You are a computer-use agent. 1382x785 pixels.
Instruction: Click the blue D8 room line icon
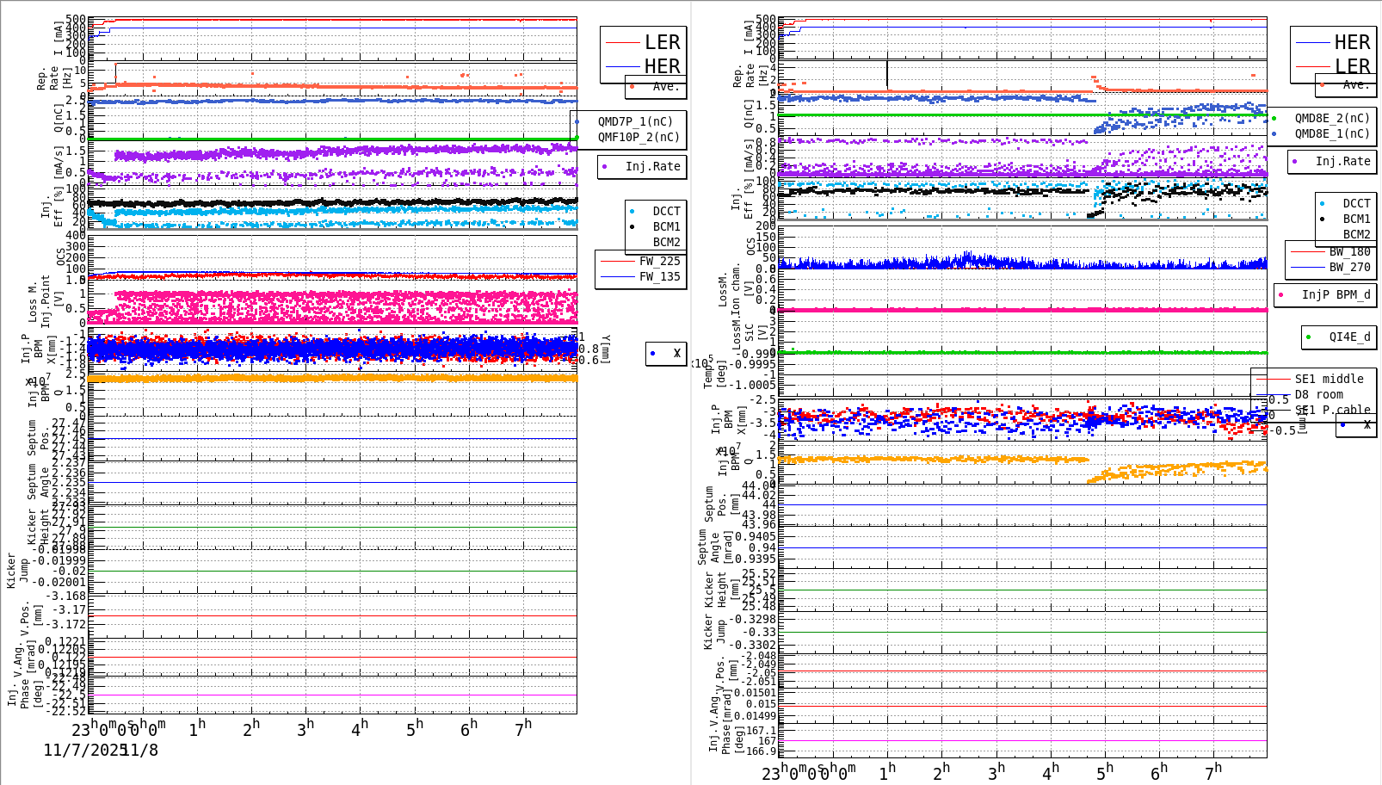click(1274, 393)
